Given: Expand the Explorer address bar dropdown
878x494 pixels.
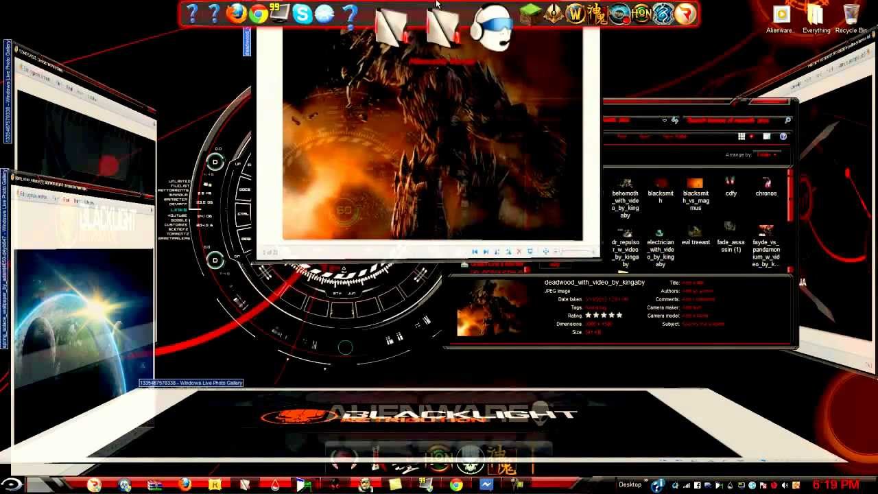Looking at the screenshot, I should click(664, 121).
